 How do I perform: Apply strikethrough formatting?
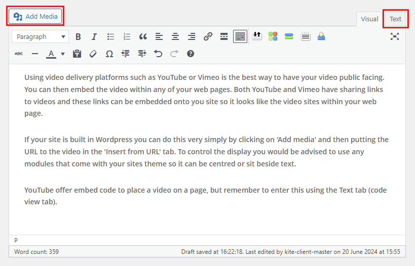tap(19, 54)
